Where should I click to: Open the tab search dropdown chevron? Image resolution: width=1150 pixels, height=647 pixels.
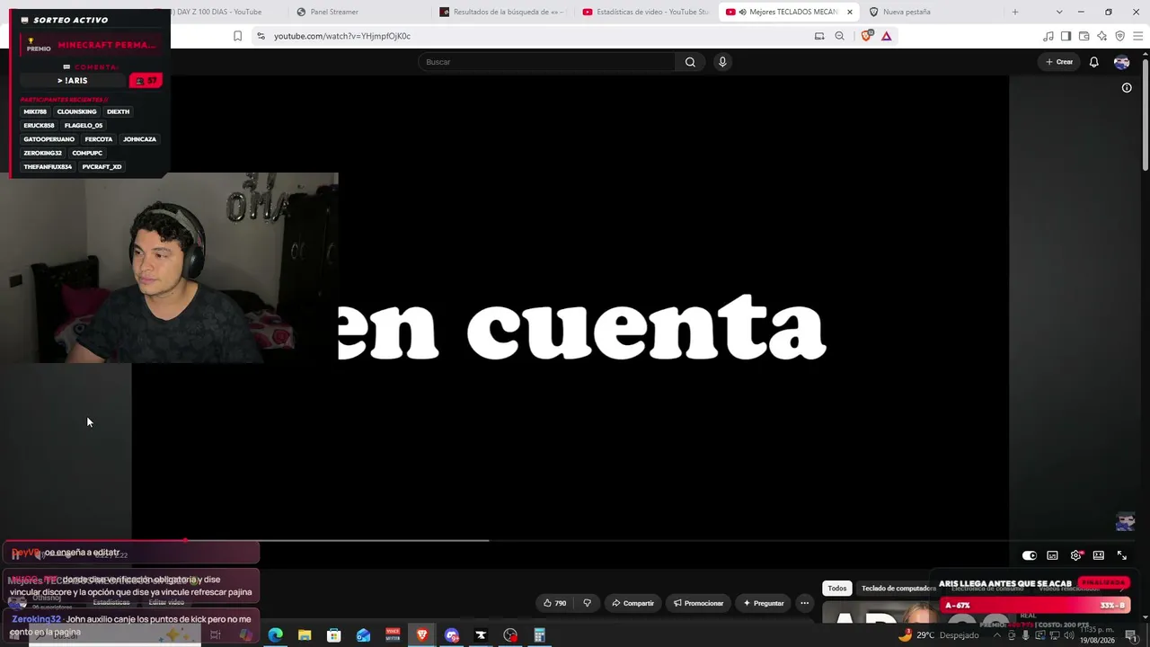click(x=1059, y=12)
